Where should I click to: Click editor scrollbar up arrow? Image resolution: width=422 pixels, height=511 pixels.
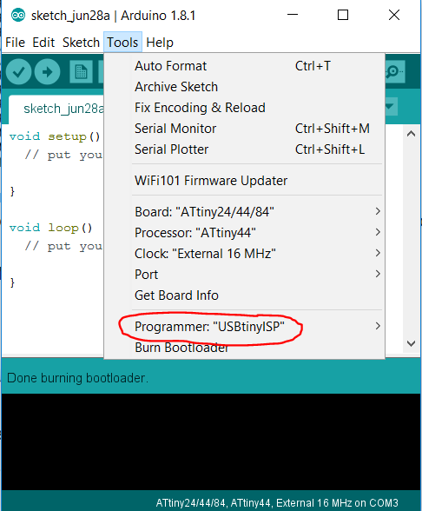(x=411, y=134)
